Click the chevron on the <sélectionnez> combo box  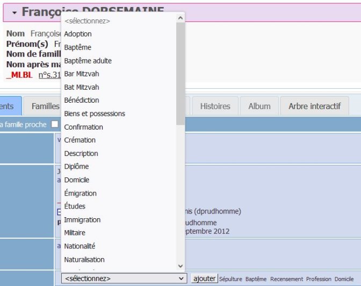coord(181,278)
